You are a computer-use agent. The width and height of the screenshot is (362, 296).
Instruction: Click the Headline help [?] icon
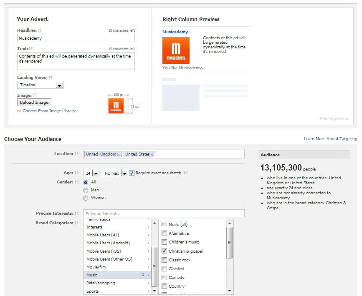[x=40, y=30]
